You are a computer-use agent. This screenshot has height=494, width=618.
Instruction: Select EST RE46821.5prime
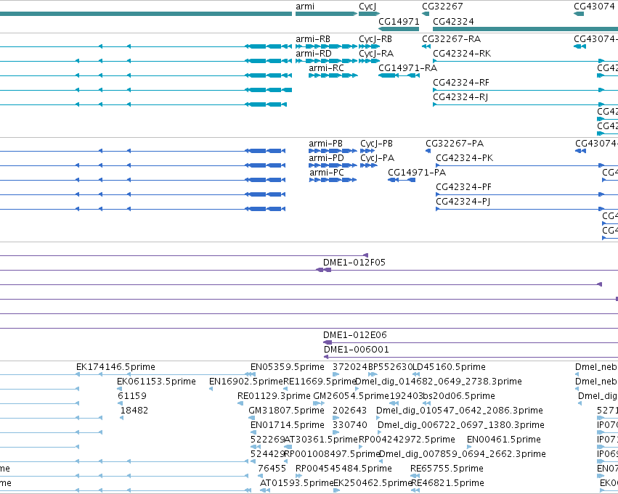tap(415, 490)
